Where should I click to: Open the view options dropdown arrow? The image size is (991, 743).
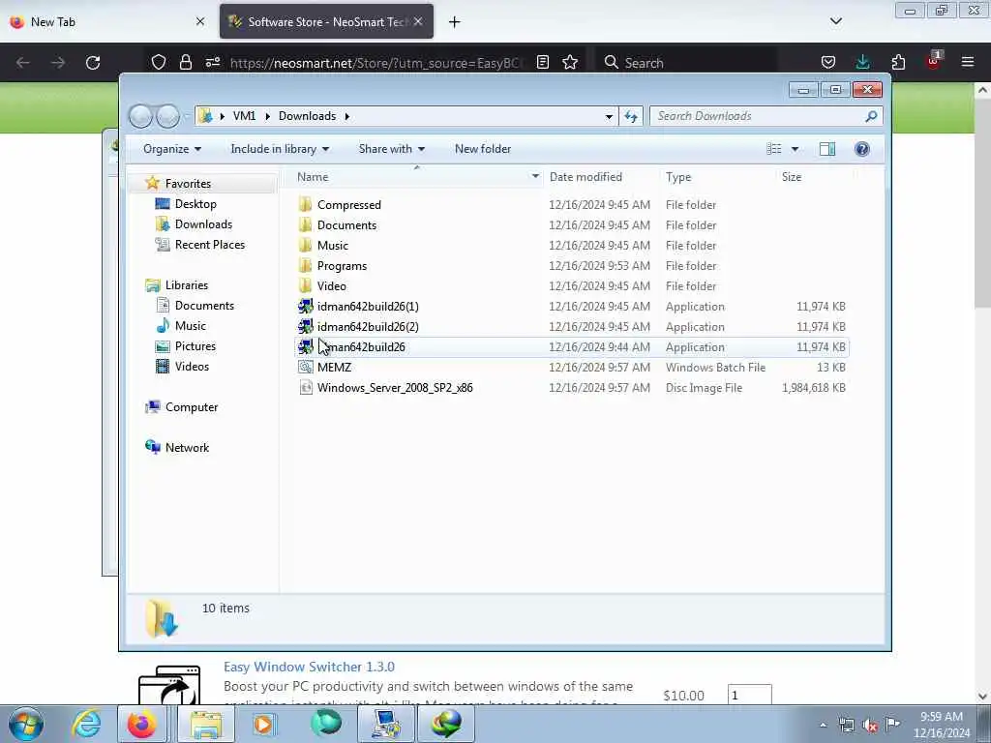[796, 149]
